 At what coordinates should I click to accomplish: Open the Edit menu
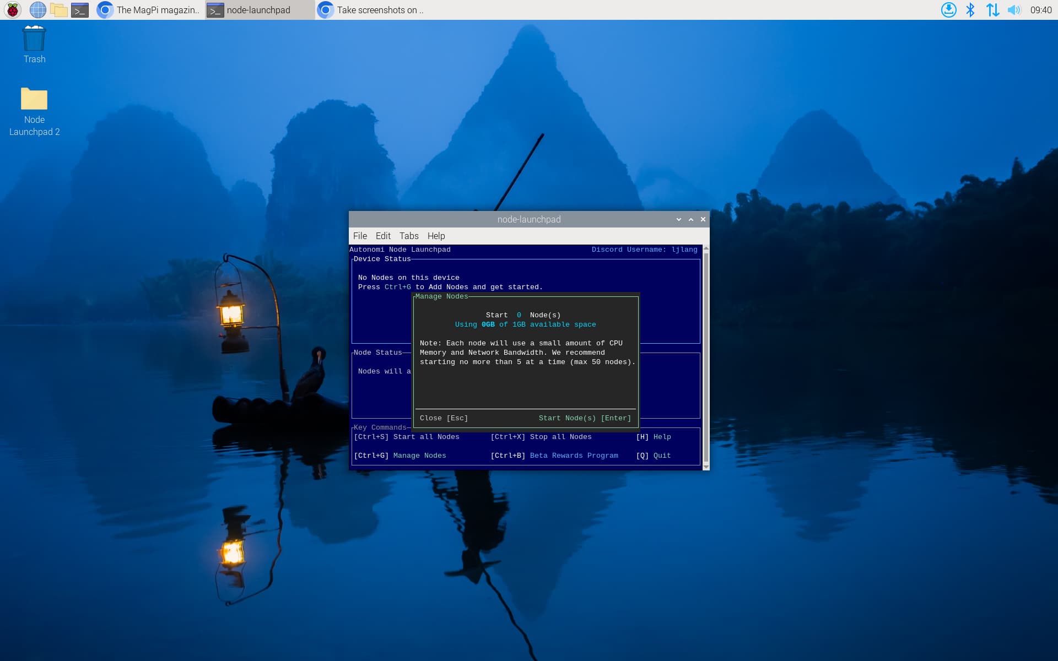(383, 236)
